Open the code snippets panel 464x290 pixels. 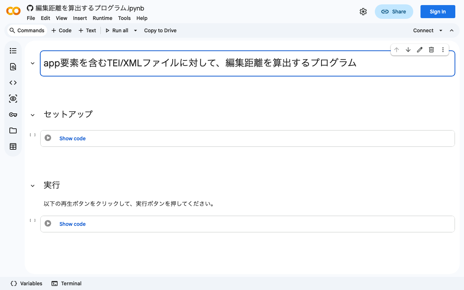13,83
